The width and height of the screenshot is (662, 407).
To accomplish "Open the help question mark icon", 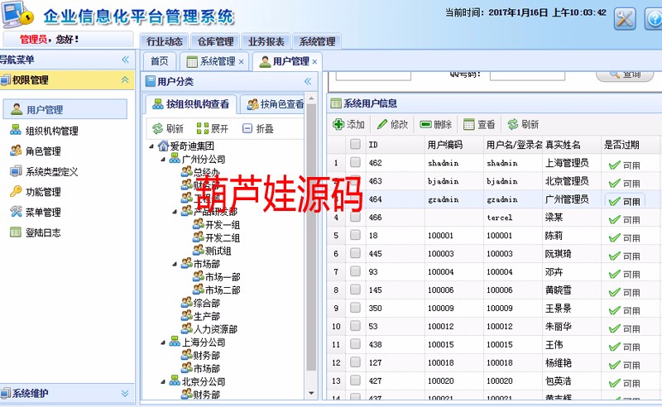I will pyautogui.click(x=654, y=19).
